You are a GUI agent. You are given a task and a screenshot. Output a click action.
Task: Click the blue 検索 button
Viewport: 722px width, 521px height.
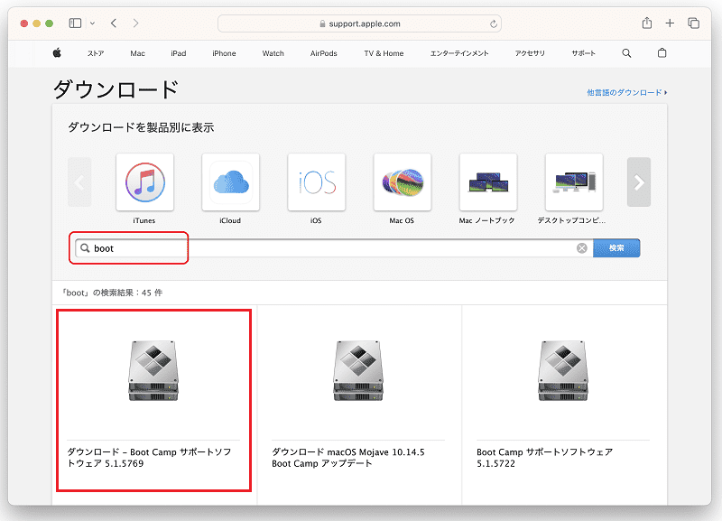point(616,248)
